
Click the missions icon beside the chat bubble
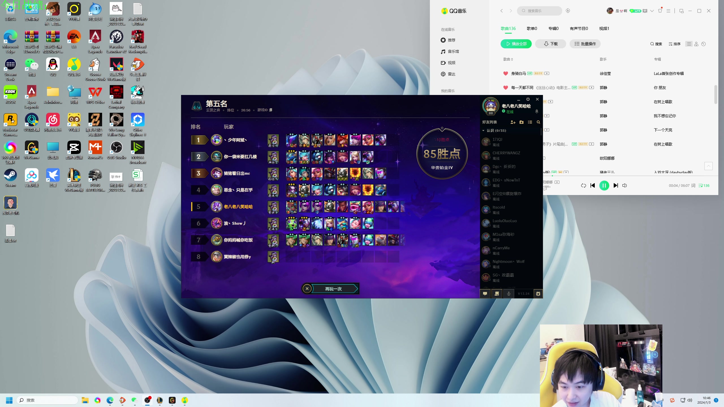pos(497,294)
